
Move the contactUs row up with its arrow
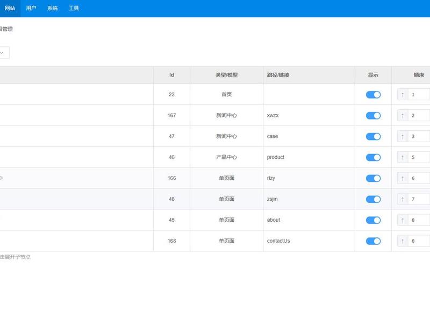[403, 241]
